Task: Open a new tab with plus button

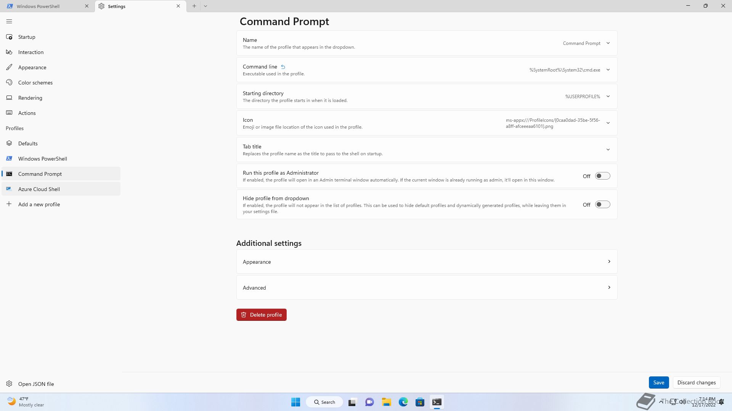Action: pyautogui.click(x=194, y=6)
